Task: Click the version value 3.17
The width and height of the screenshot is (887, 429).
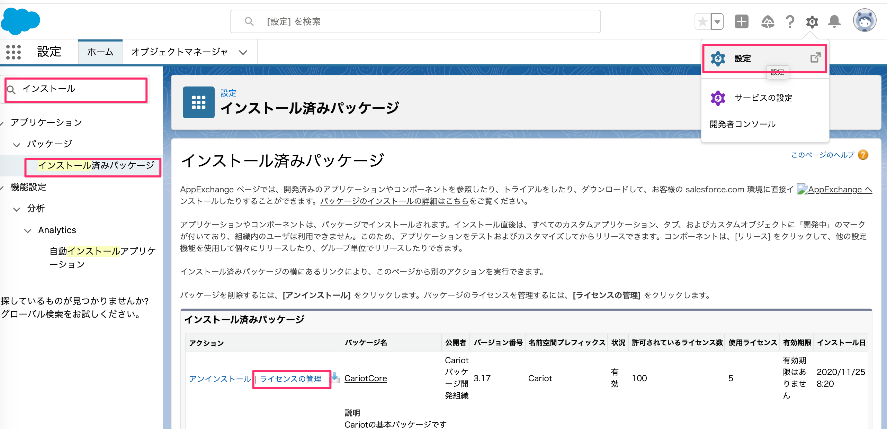Action: [482, 378]
